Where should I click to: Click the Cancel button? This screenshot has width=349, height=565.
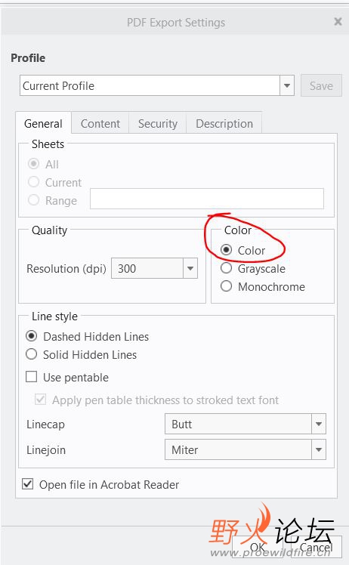[317, 547]
